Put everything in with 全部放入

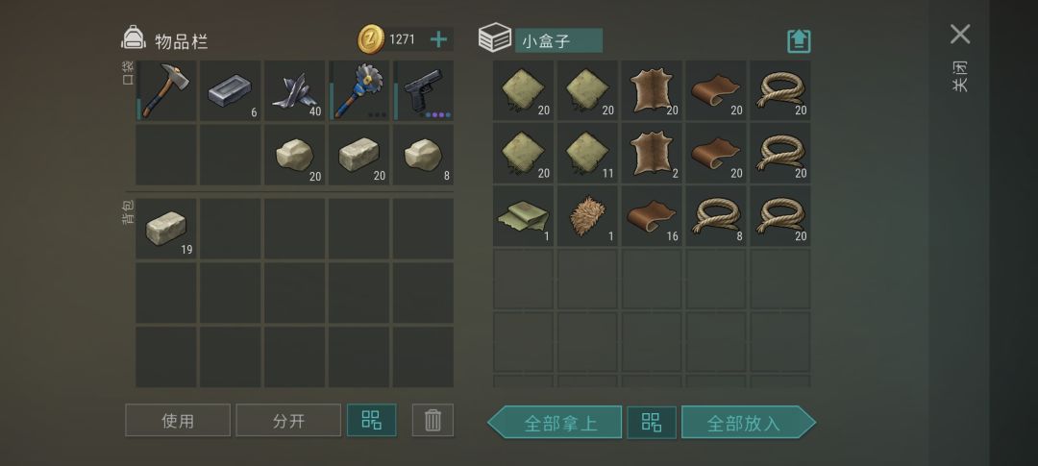pyautogui.click(x=749, y=423)
